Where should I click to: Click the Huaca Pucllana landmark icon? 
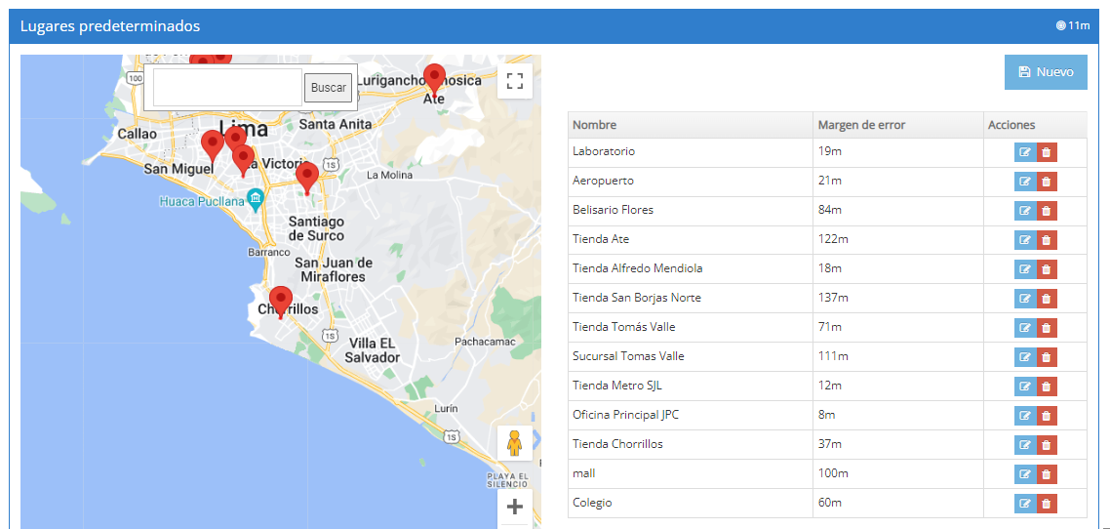(255, 199)
